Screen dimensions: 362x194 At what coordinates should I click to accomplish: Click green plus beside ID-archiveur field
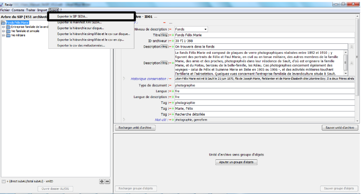tap(172, 41)
